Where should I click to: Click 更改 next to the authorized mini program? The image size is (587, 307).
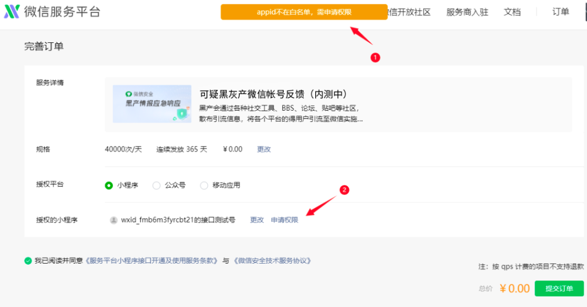[257, 220]
